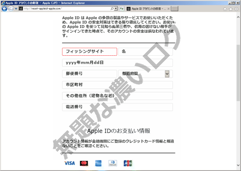
Task: Click the 電話番号 phone number field
Action: (x=117, y=107)
